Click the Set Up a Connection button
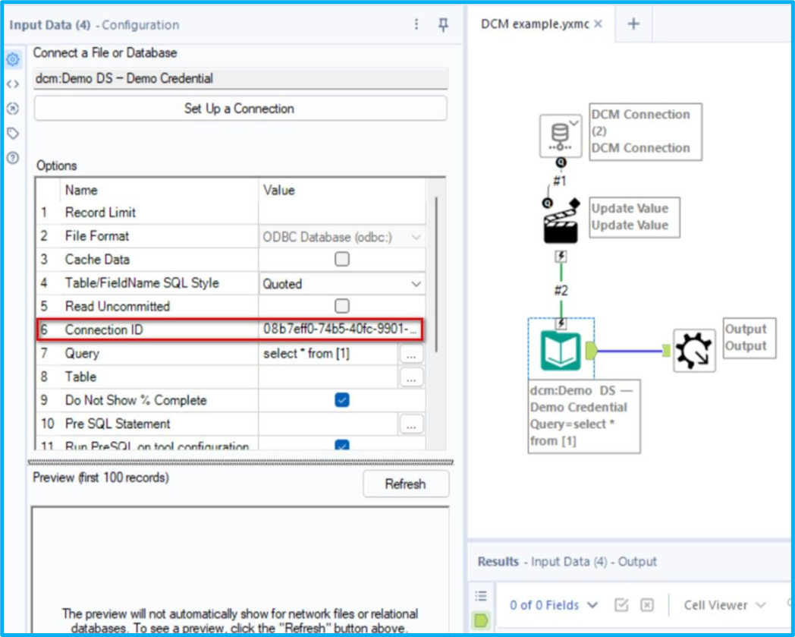 240,109
